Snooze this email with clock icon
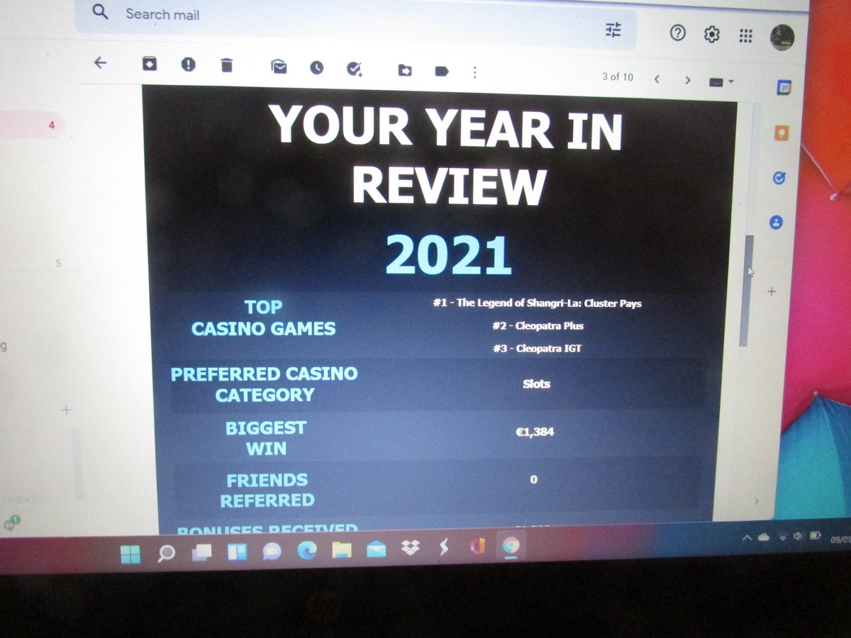The width and height of the screenshot is (851, 638). pos(316,67)
